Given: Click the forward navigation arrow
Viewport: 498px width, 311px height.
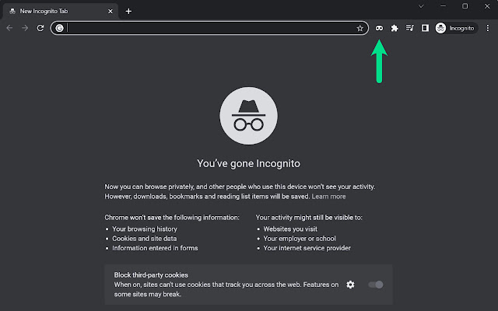Looking at the screenshot, I should pyautogui.click(x=25, y=28).
